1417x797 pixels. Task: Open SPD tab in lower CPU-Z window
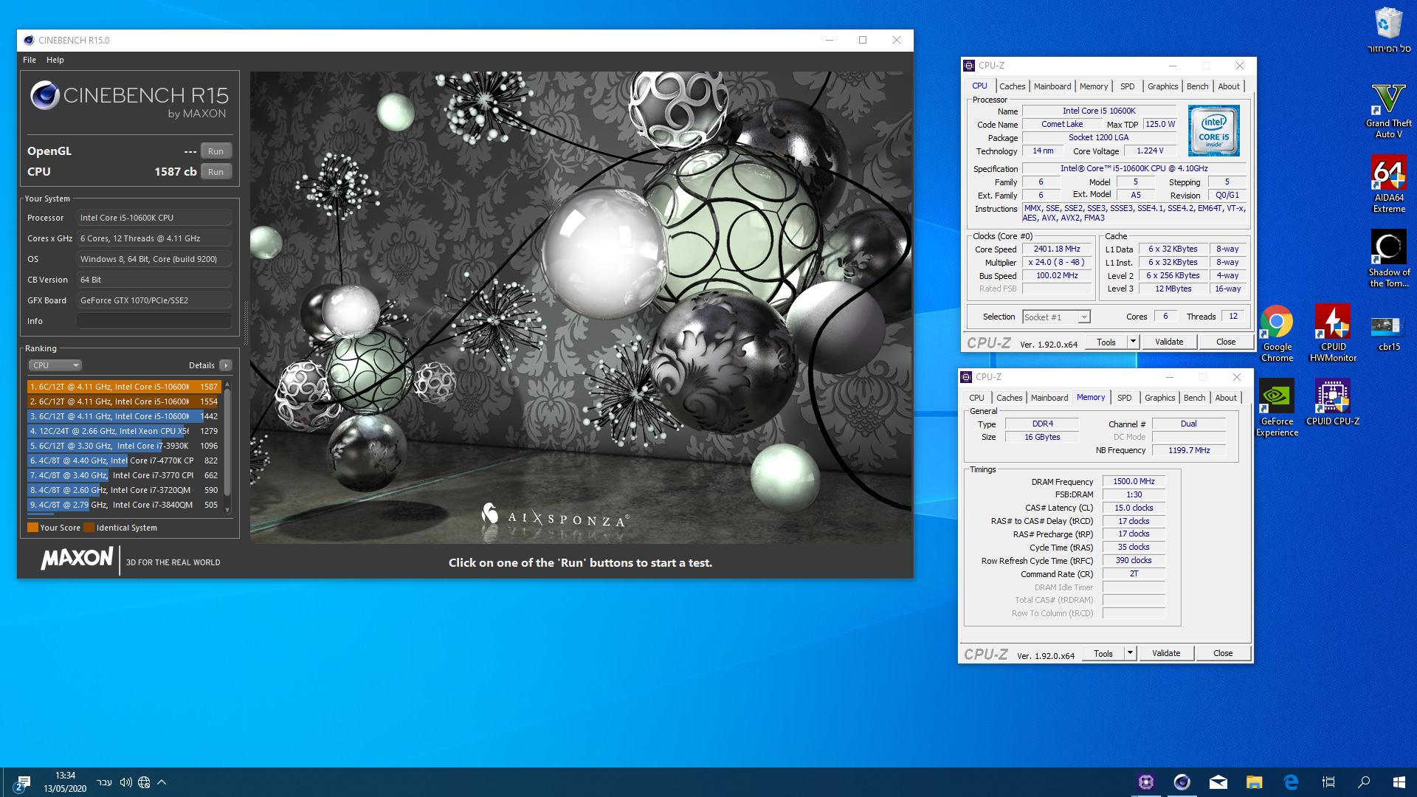[1124, 398]
